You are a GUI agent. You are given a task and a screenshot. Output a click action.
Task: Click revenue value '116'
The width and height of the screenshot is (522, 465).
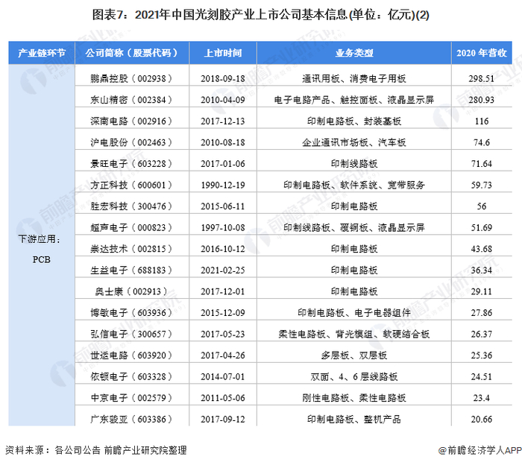click(x=482, y=121)
